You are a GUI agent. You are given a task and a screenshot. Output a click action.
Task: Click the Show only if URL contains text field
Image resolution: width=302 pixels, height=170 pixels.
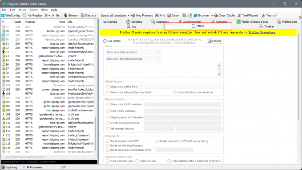coord(183,104)
